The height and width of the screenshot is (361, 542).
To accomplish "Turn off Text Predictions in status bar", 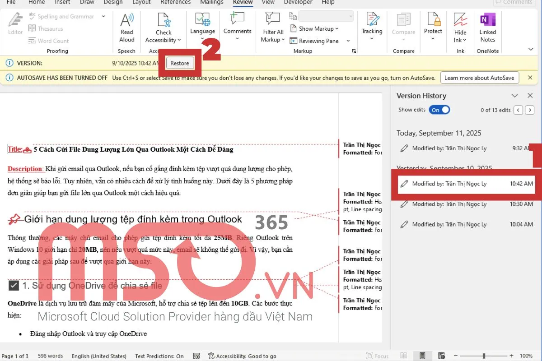I will tap(159, 356).
